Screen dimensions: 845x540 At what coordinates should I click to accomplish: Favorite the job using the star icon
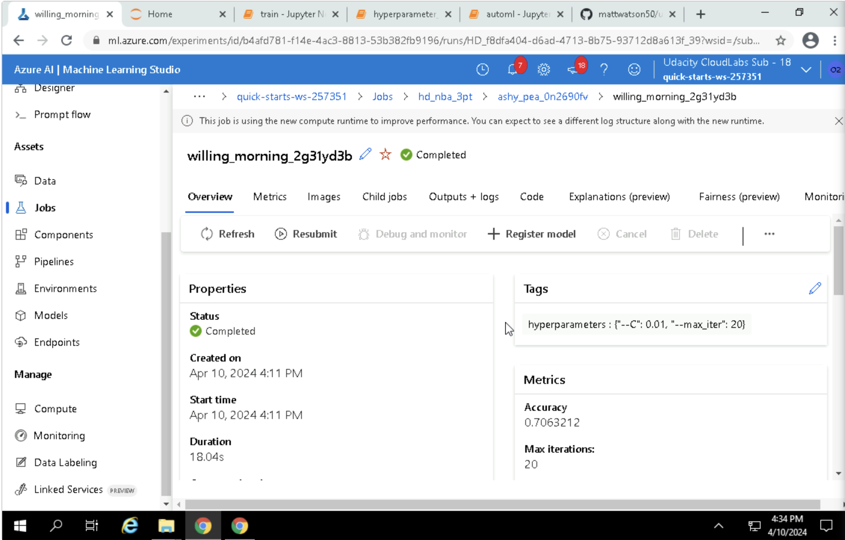(385, 154)
